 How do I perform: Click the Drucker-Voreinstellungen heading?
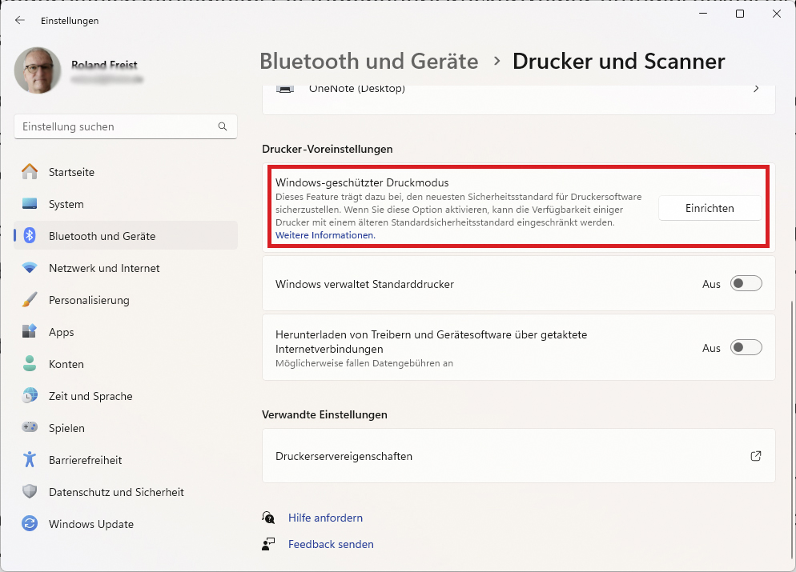tap(328, 149)
